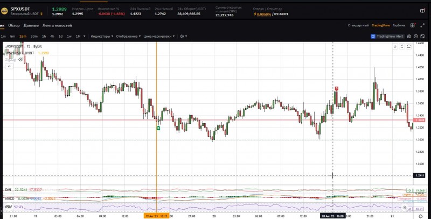This screenshot has width=431, height=219.
Task: Switch chart to Стандартный view
Action: (x=358, y=25)
